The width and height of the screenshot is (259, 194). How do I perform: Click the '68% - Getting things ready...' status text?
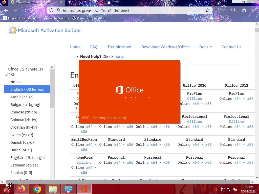pyautogui.click(x=105, y=118)
